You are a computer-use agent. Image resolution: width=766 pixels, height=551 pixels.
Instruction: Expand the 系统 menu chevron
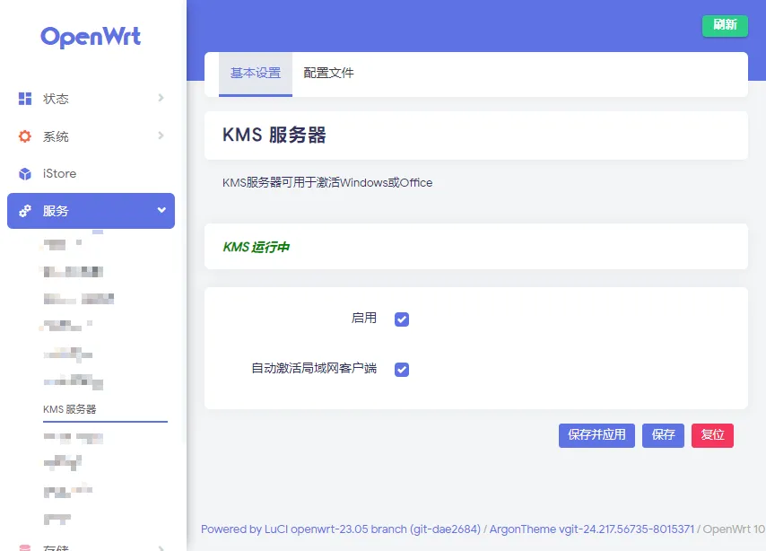pyautogui.click(x=161, y=136)
